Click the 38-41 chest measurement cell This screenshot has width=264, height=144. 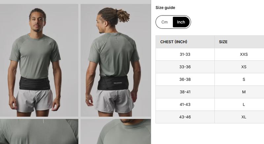(x=185, y=92)
